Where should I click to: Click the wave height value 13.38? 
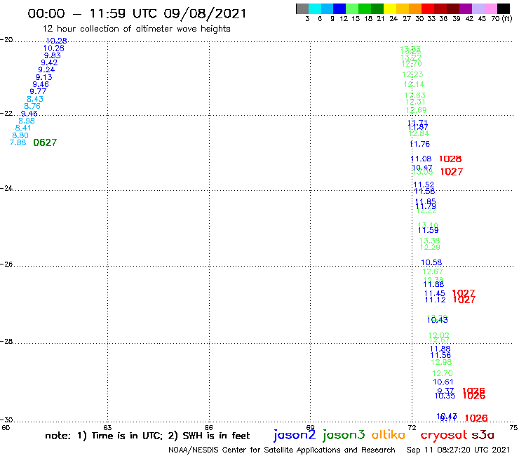(x=430, y=241)
